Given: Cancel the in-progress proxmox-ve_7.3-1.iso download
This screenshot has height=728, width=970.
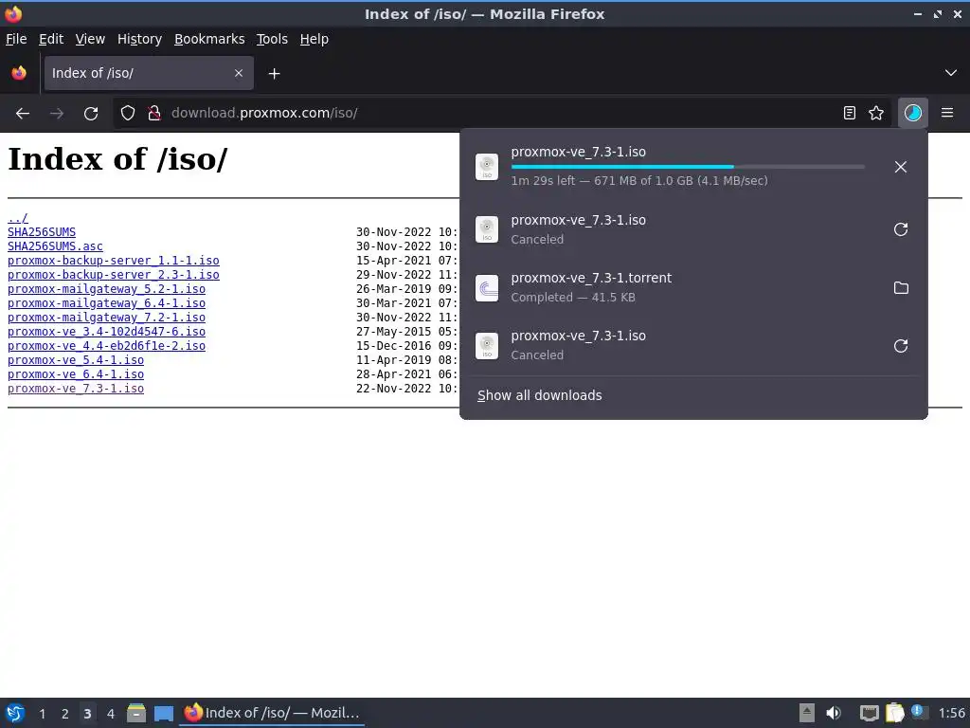Looking at the screenshot, I should coord(901,167).
